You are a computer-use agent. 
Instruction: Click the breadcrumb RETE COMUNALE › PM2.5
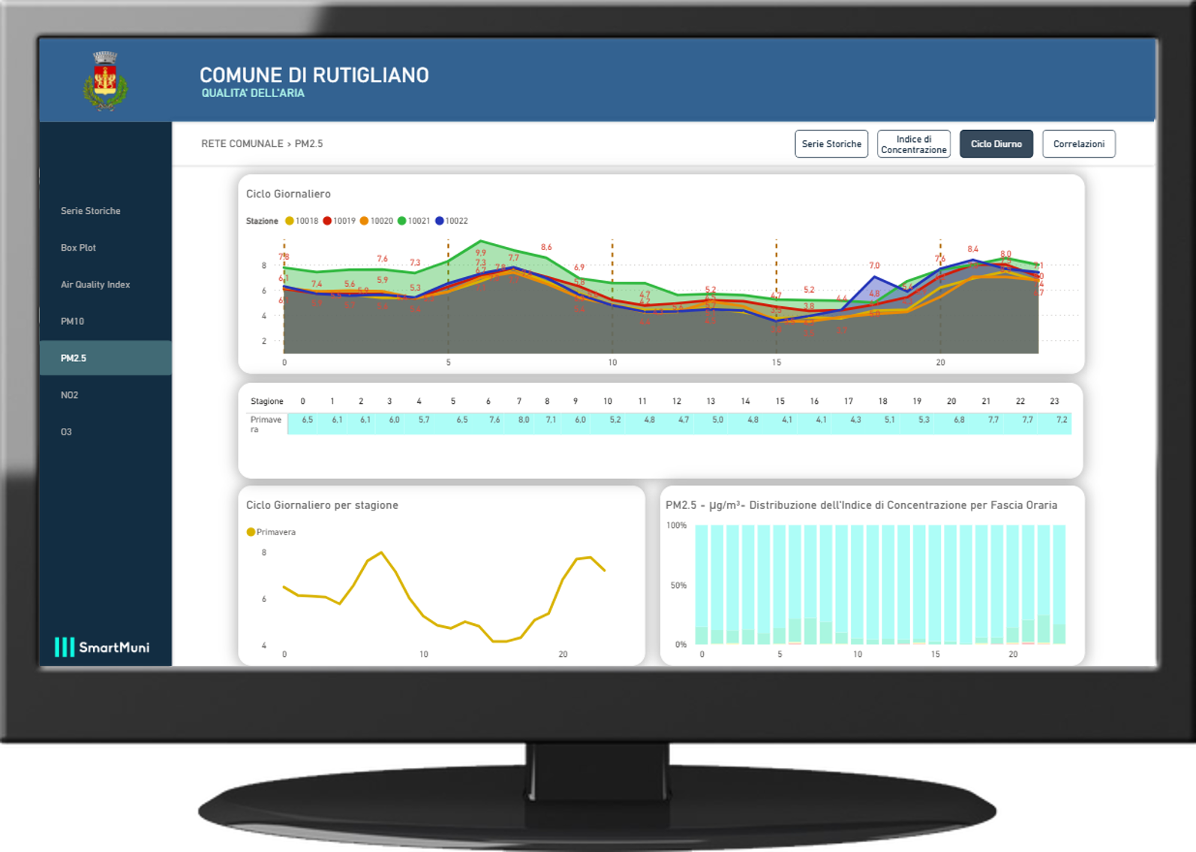point(262,143)
